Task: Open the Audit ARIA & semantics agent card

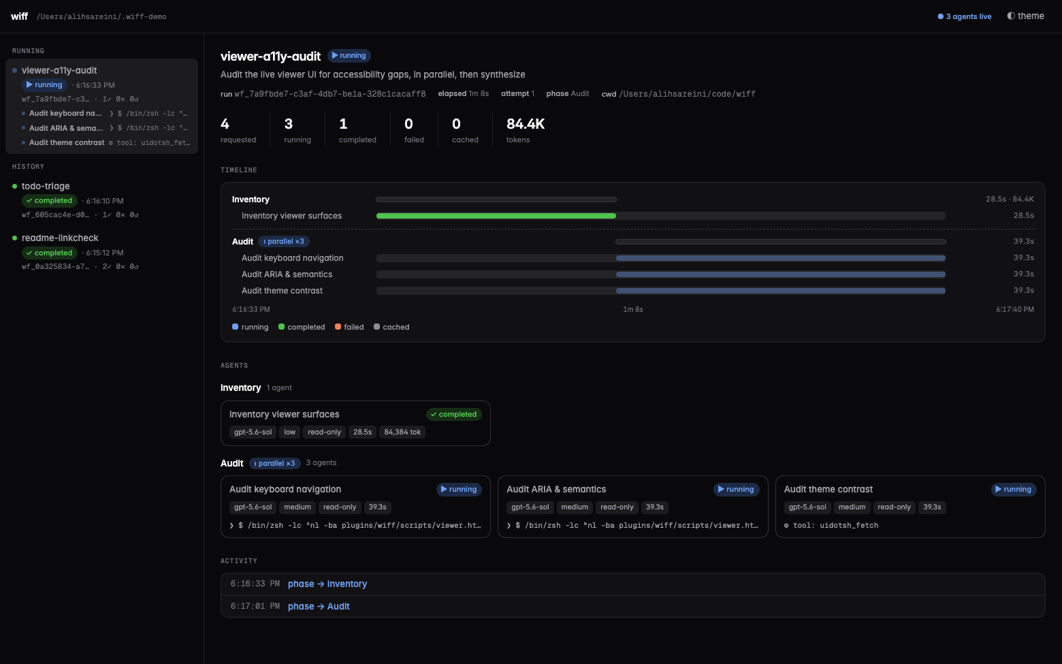Action: pos(632,507)
